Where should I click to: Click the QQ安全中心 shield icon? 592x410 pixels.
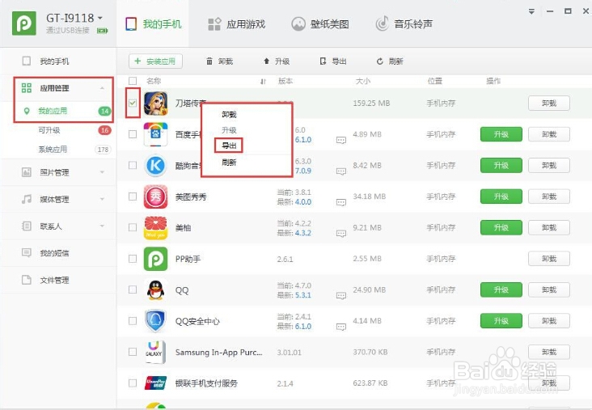(x=155, y=321)
